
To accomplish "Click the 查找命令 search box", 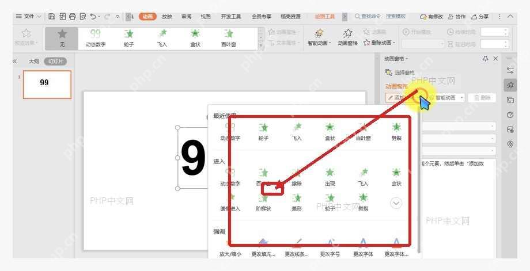I will pos(380,16).
